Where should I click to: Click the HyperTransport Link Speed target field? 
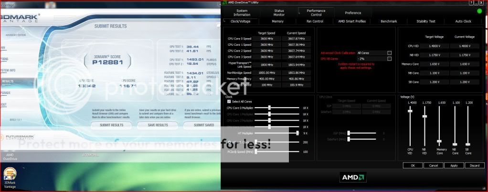click(x=266, y=65)
